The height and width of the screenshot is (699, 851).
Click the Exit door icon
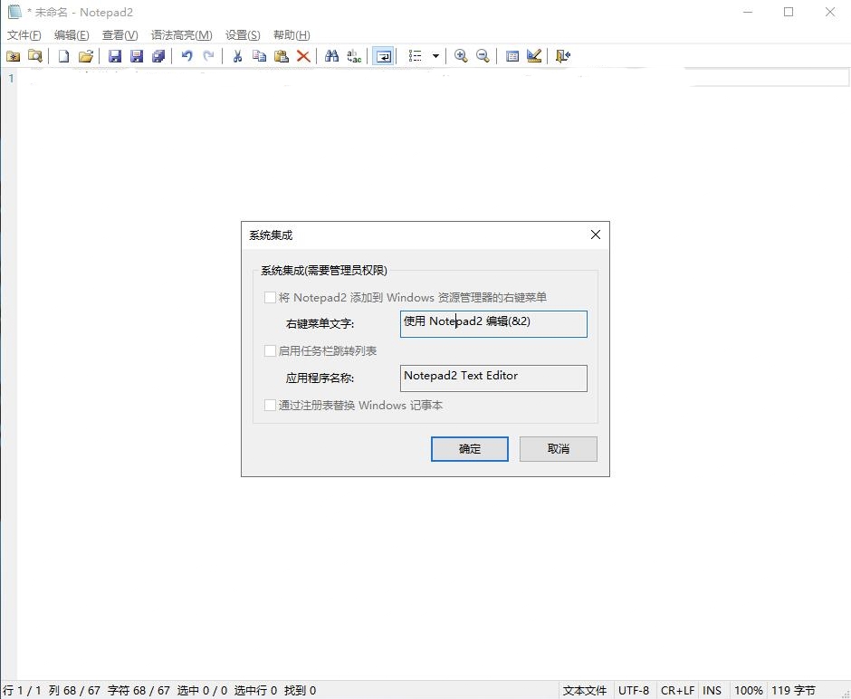563,56
